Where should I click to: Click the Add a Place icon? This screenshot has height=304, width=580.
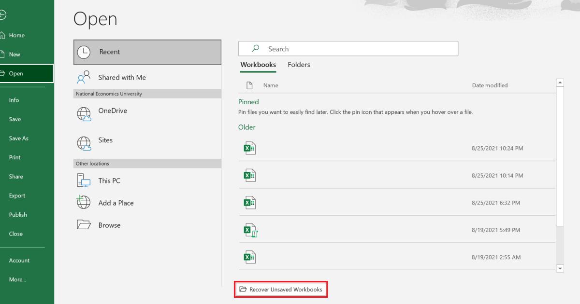(84, 203)
